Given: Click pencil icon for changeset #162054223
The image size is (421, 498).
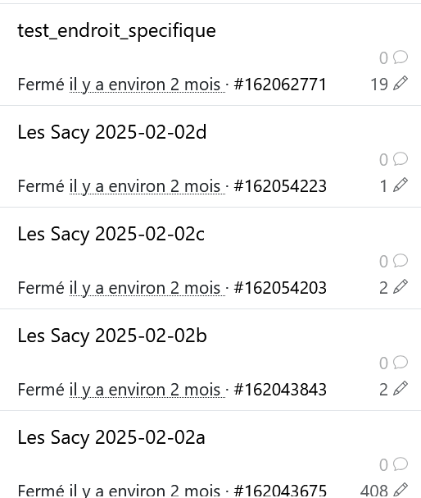Looking at the screenshot, I should (401, 185).
